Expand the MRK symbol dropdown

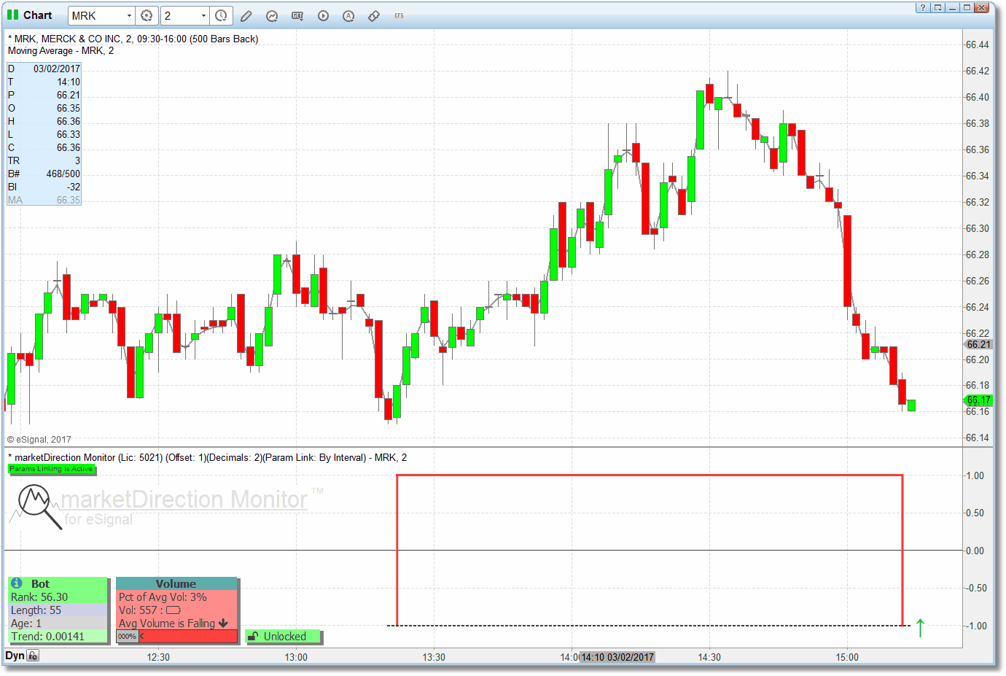[129, 15]
